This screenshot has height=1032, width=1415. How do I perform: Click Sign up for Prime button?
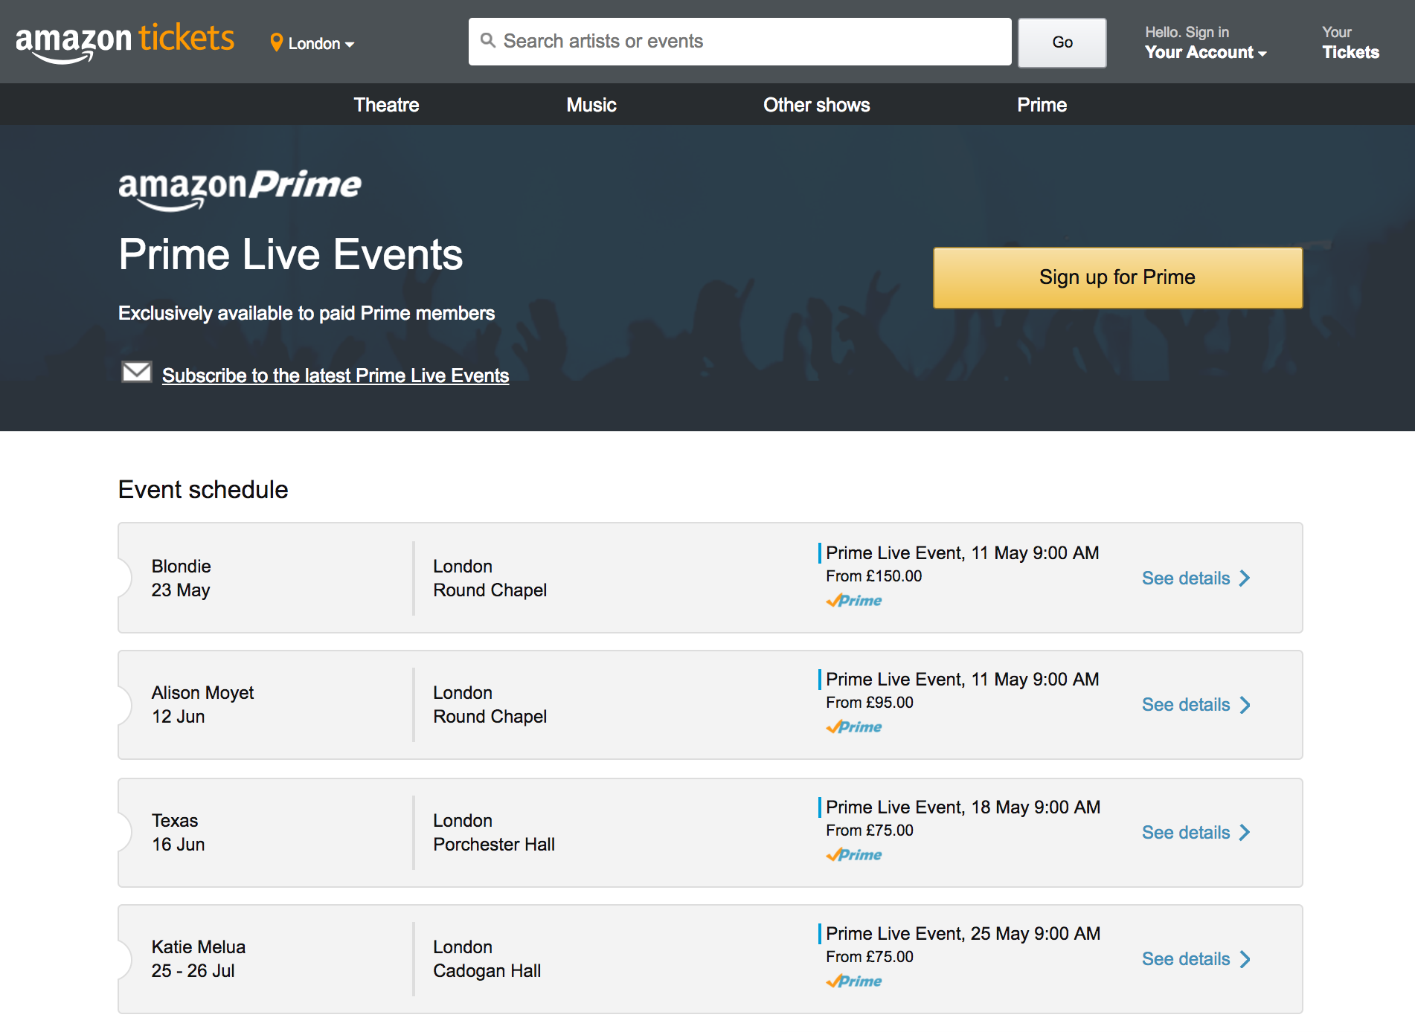click(x=1117, y=277)
